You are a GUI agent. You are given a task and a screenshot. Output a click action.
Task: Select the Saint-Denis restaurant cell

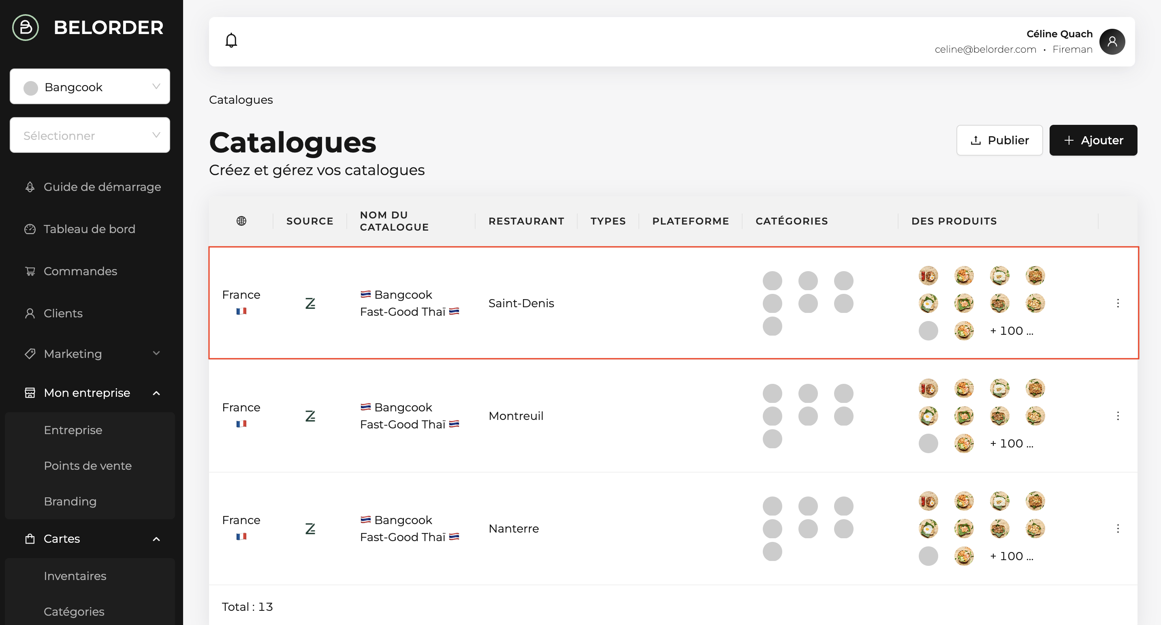tap(521, 304)
